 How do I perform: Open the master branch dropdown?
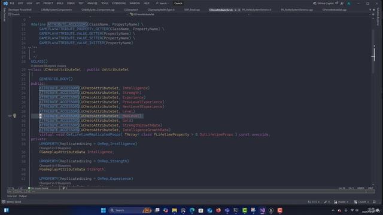(341, 202)
